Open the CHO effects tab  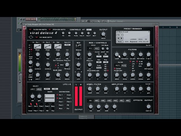[x=109, y=101]
